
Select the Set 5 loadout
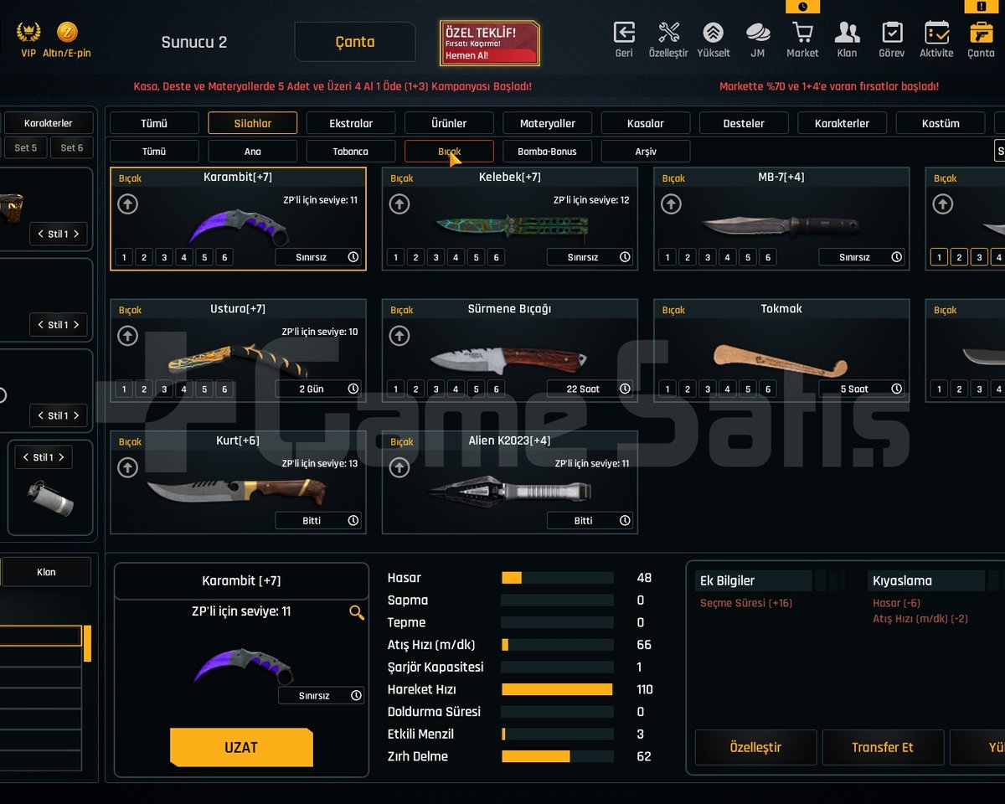pos(26,148)
